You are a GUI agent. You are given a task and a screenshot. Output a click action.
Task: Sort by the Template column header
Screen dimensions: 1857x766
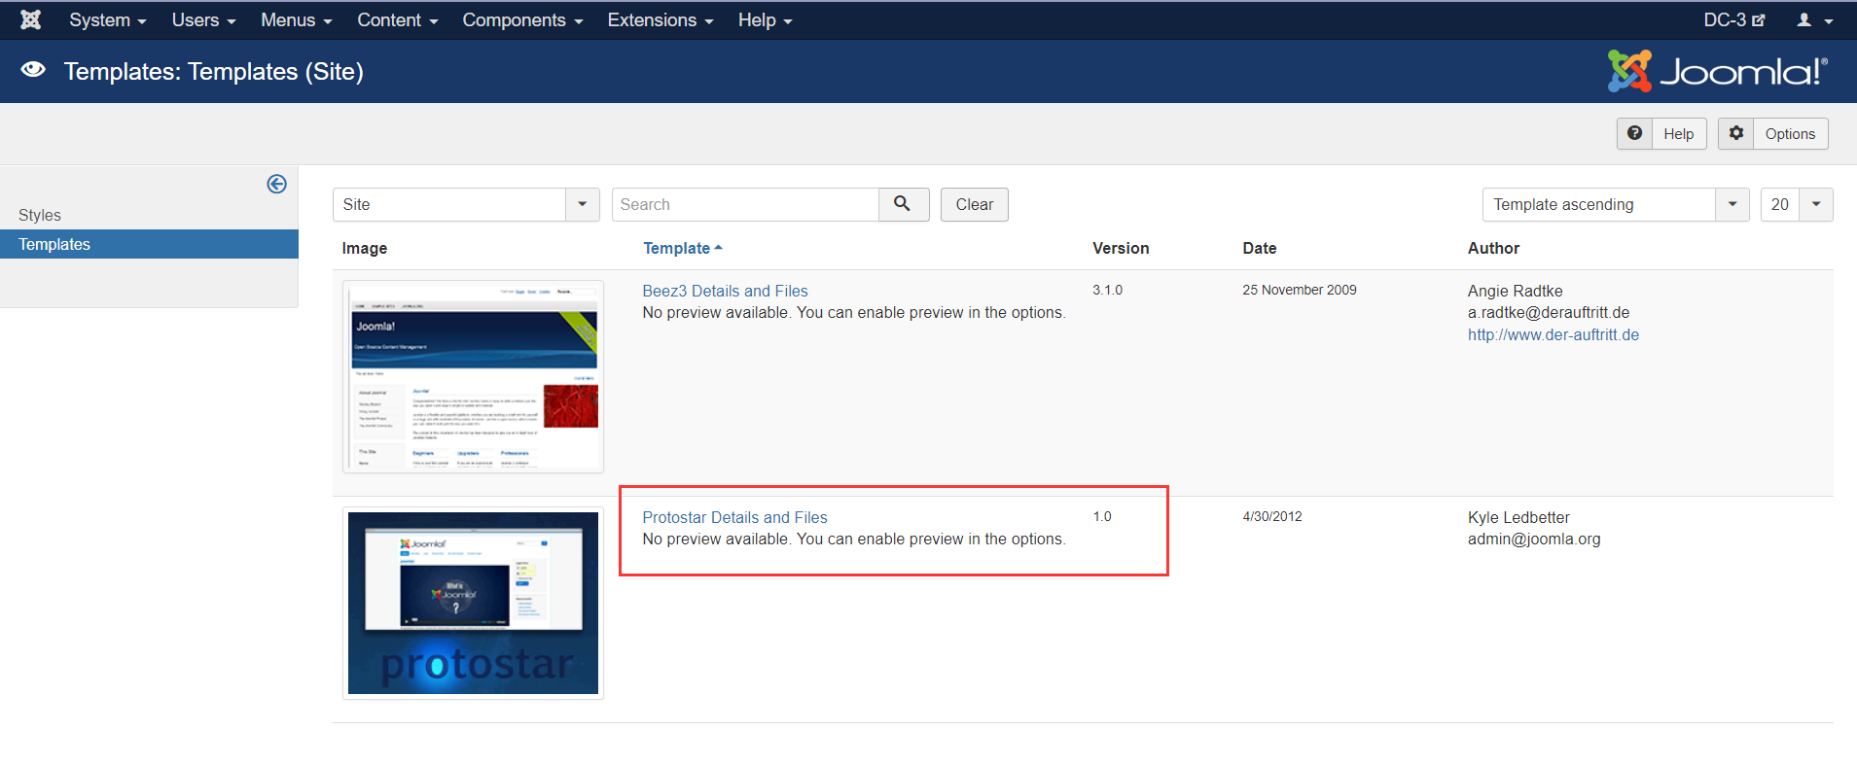682,248
